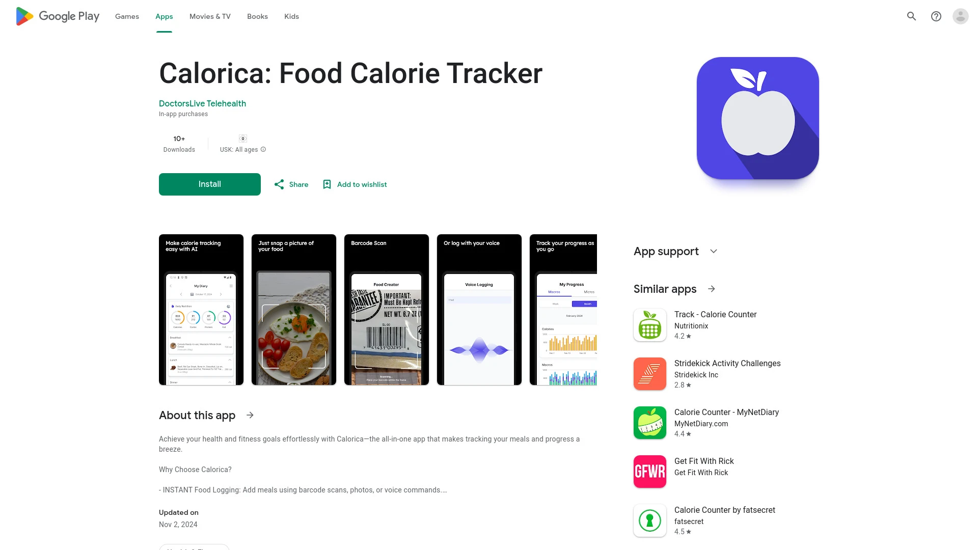Click the barcode scan screenshot thumbnail
978x550 pixels.
click(x=386, y=310)
